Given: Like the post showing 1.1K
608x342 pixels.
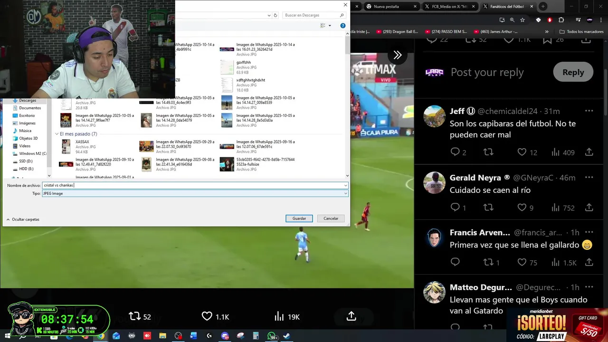Looking at the screenshot, I should point(207,316).
